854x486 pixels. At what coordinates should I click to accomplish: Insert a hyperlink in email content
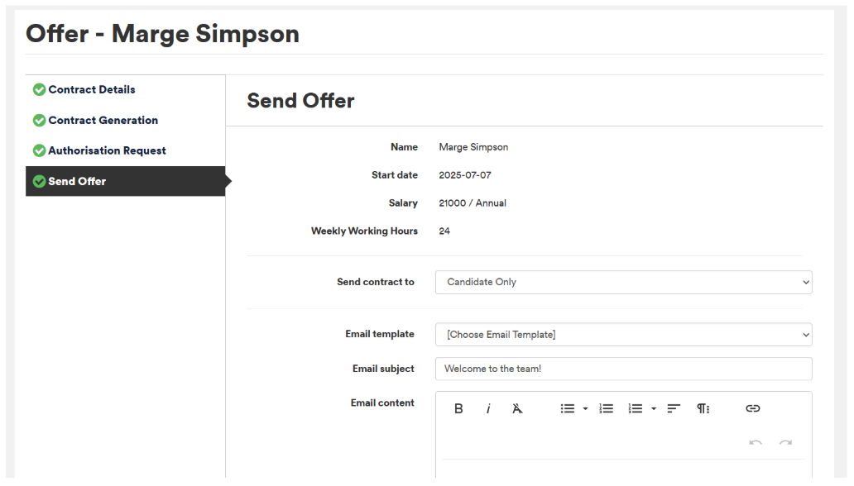coord(753,408)
